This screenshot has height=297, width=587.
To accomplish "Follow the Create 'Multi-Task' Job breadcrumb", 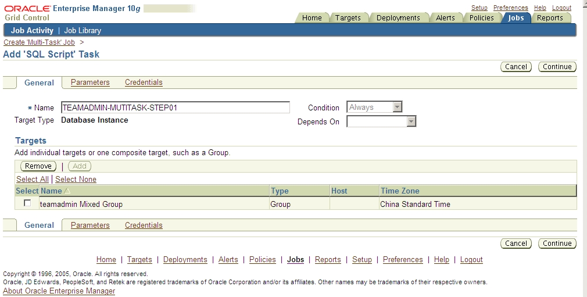I will click(40, 42).
